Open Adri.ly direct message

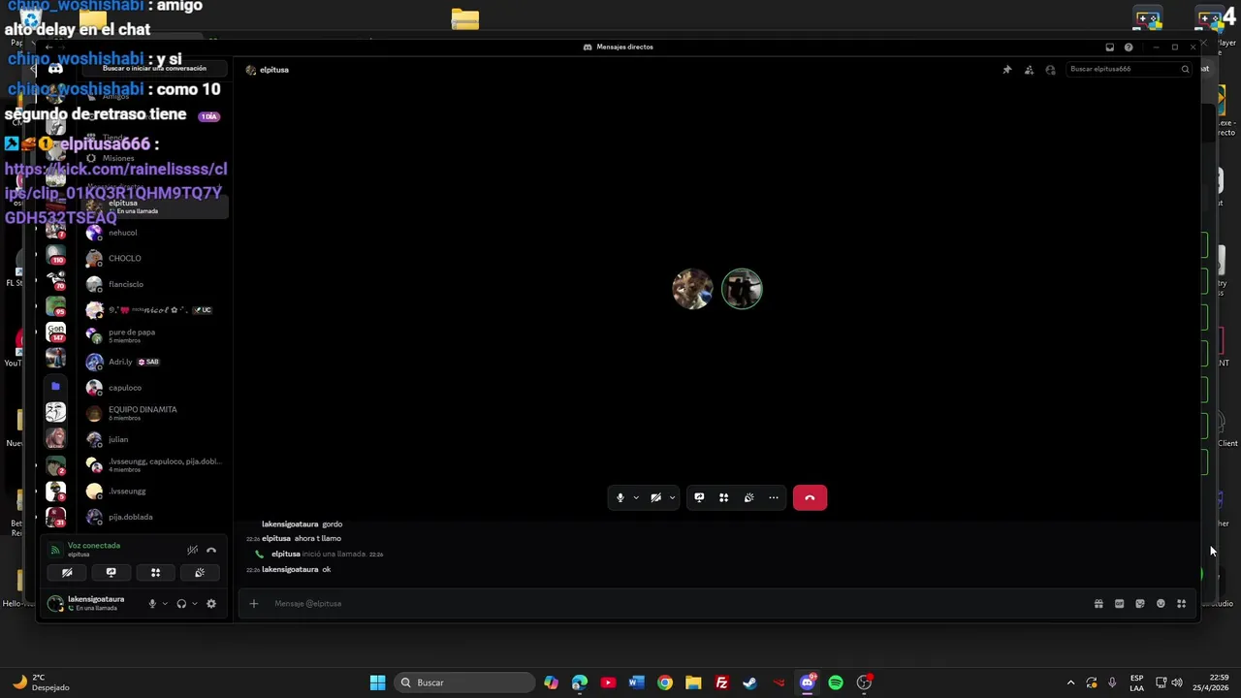(155, 362)
